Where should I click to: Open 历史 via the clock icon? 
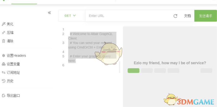[x=3, y=81]
